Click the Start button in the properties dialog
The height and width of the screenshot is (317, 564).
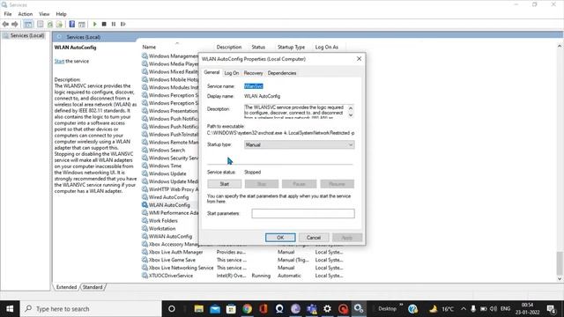[x=225, y=184]
